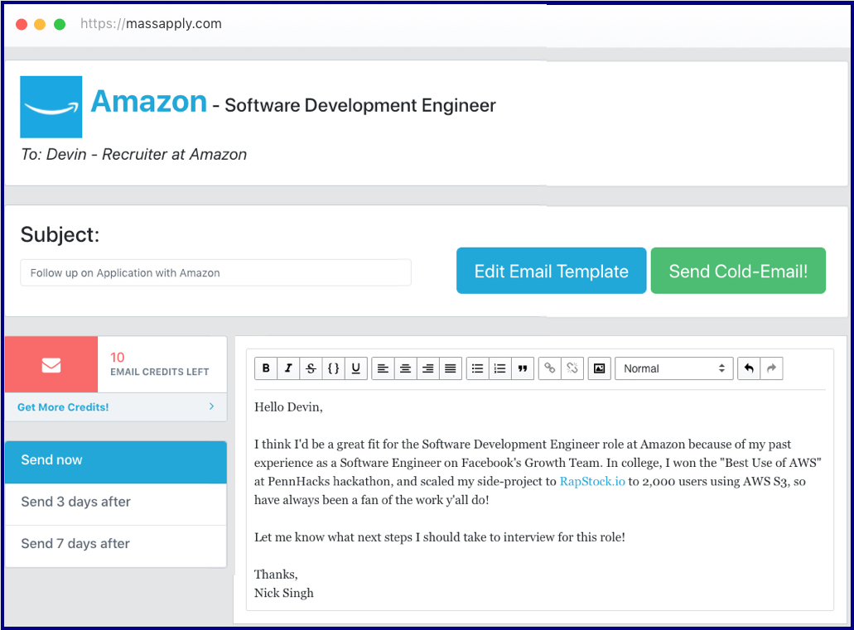This screenshot has width=854, height=630.
Task: Insert code block with braces icon
Action: click(333, 368)
